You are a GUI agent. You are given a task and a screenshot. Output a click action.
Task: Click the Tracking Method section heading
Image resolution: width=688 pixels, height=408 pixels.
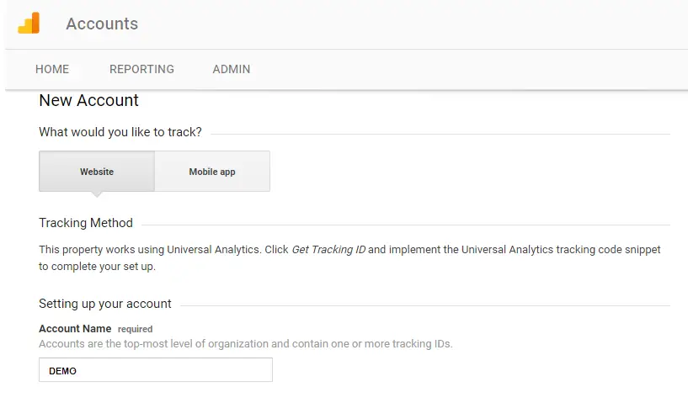click(x=86, y=223)
